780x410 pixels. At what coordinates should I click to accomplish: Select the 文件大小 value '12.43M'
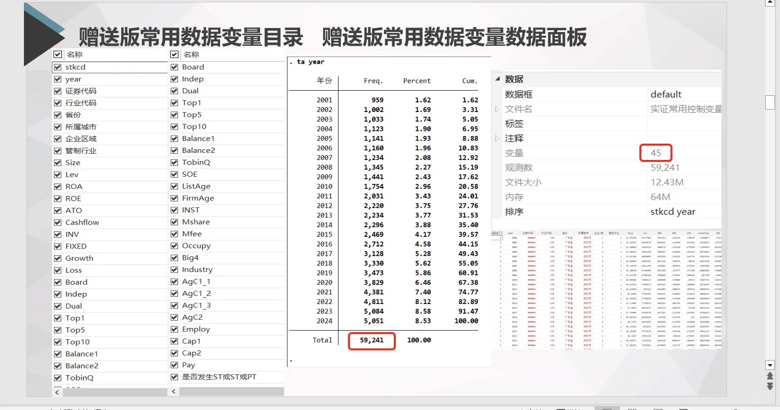(667, 182)
